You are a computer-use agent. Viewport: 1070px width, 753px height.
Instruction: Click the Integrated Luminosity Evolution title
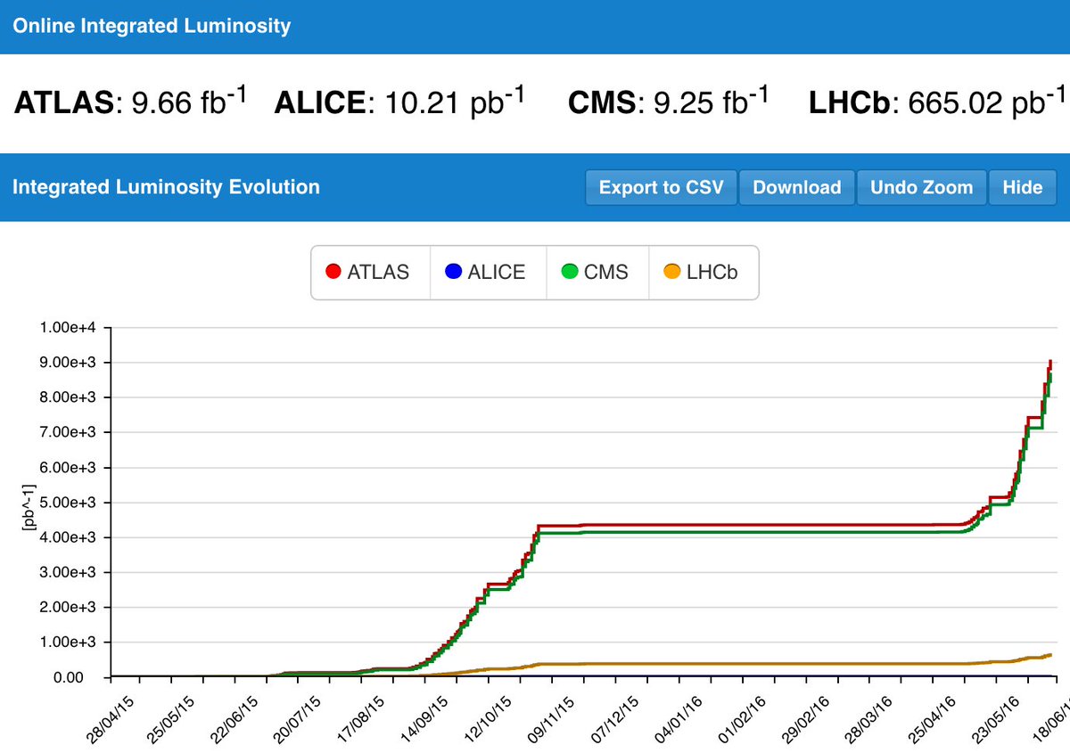(x=166, y=187)
